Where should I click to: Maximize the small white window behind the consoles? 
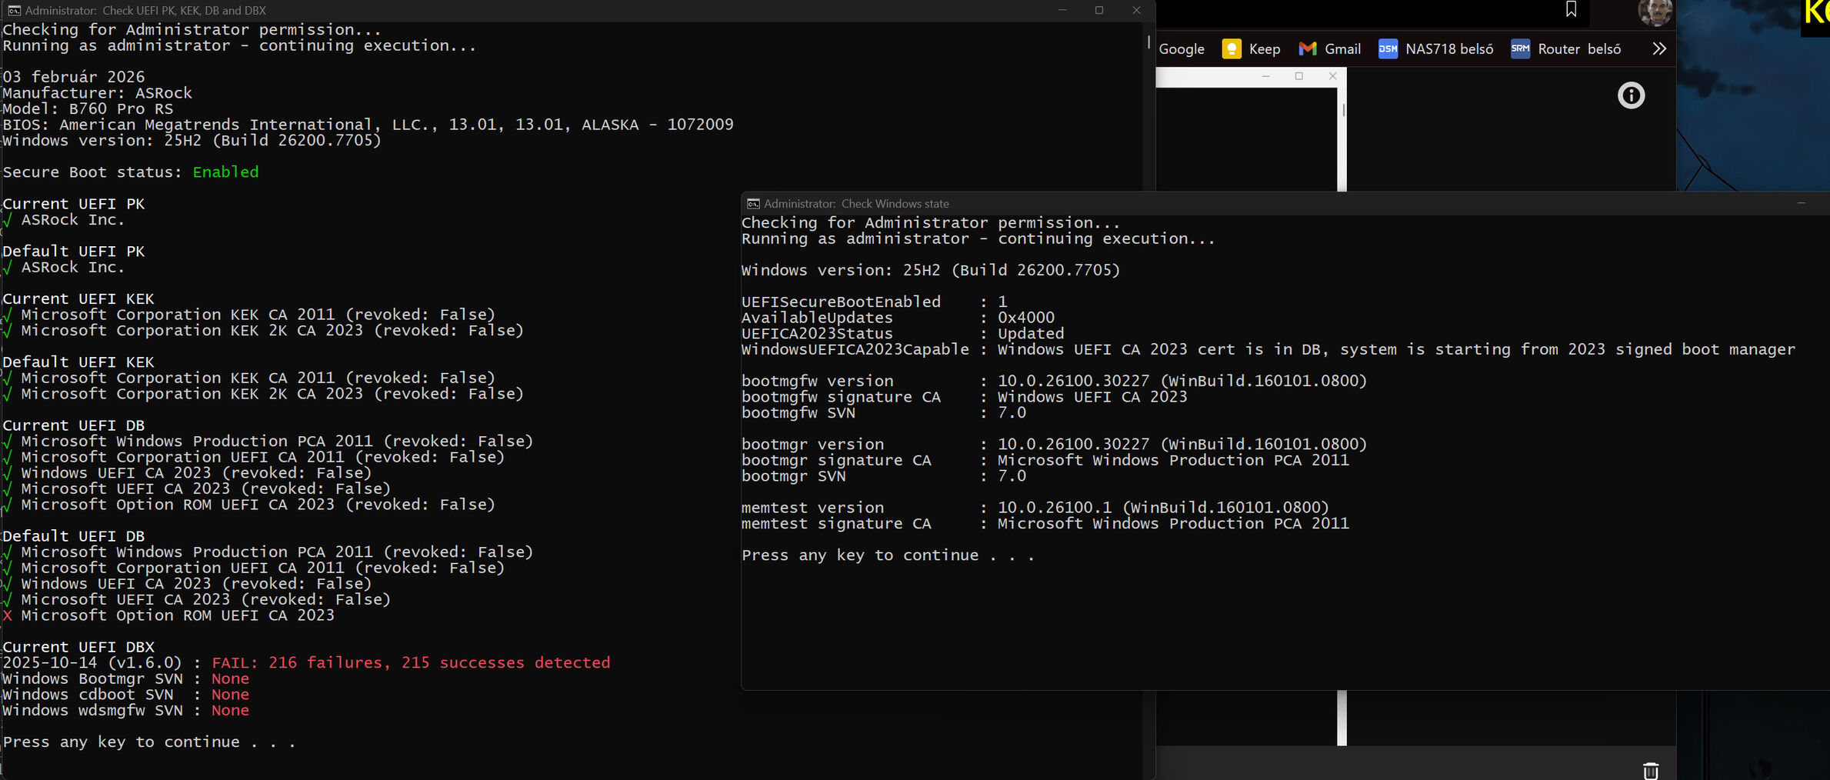click(1299, 76)
